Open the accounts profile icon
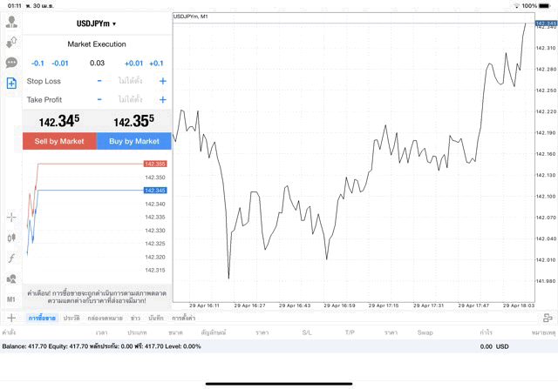This screenshot has width=558, height=389. coord(11,22)
